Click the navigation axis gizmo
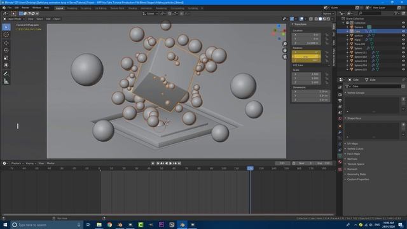Image resolution: width=407 pixels, height=229 pixels. click(x=279, y=32)
